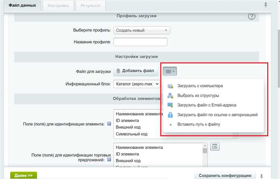Click the pin icon near Сохранить конфигурацию
The image size is (280, 179).
coord(261,176)
